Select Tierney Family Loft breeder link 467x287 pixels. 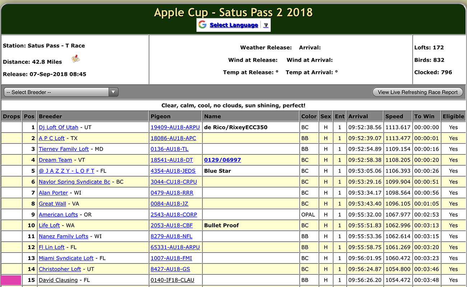click(64, 149)
